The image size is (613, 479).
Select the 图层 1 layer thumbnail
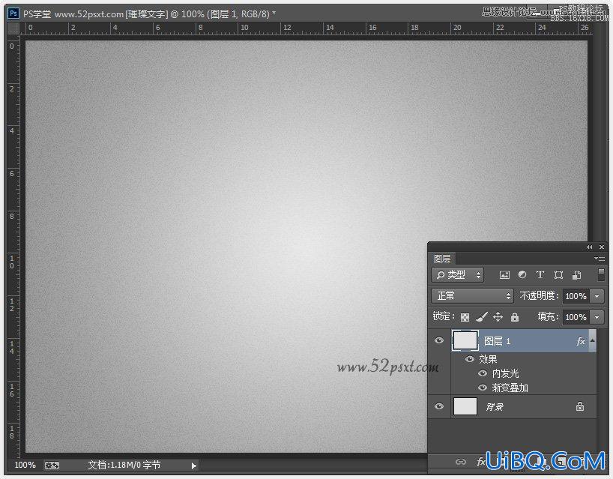click(465, 340)
